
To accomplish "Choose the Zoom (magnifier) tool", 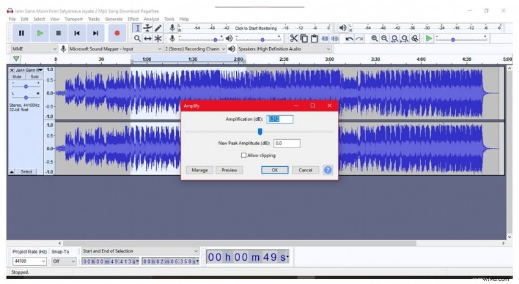I will [138, 39].
